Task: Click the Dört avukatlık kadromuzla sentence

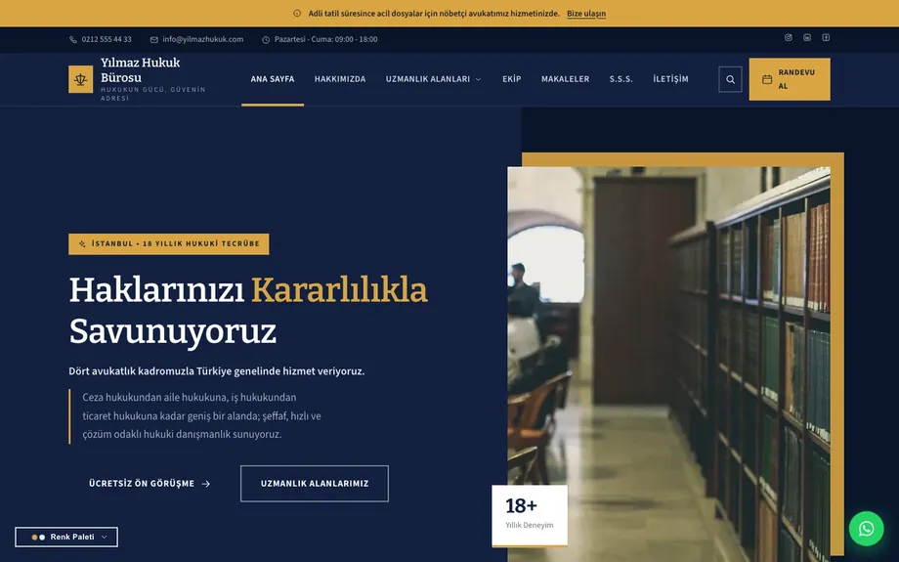Action: click(x=217, y=371)
